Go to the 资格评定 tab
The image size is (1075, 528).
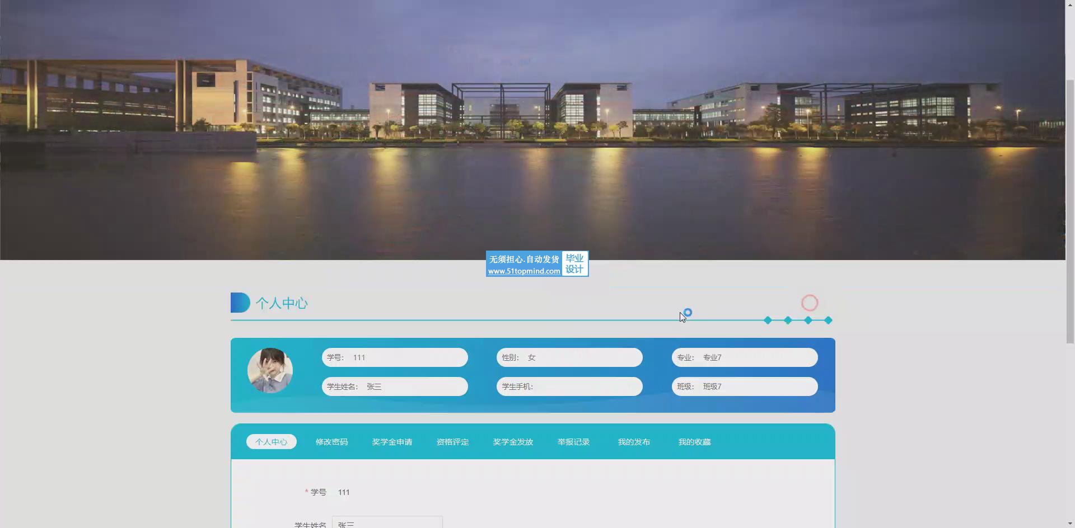click(x=452, y=442)
